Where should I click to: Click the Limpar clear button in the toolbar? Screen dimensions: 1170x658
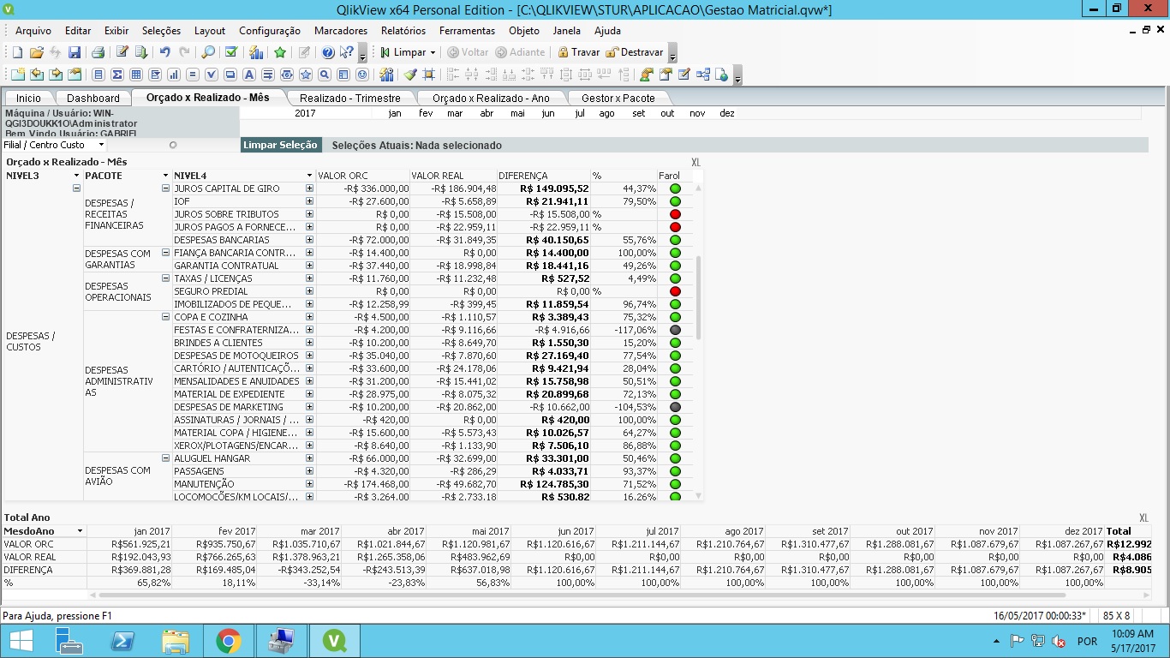point(403,52)
